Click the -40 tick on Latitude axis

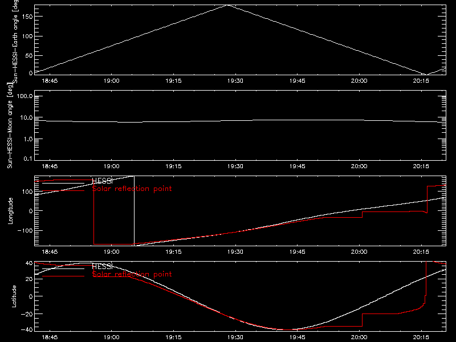pyautogui.click(x=27, y=330)
